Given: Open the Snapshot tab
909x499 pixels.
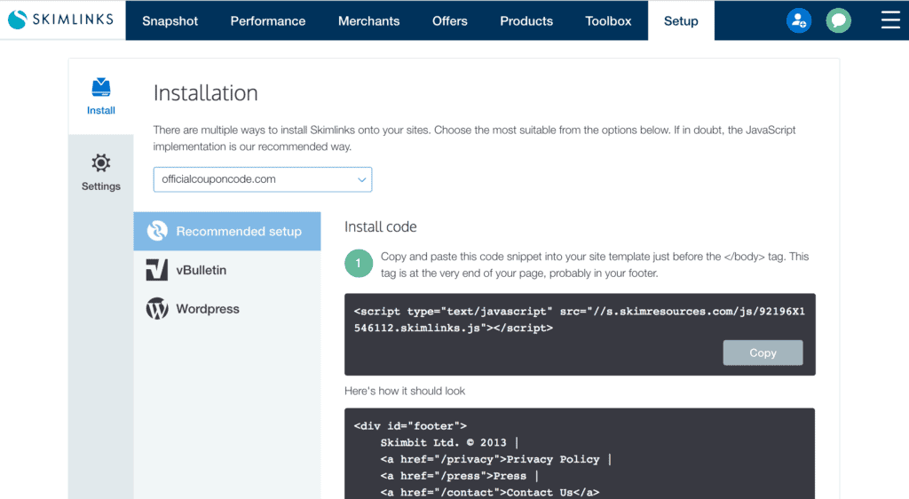Looking at the screenshot, I should coord(170,20).
